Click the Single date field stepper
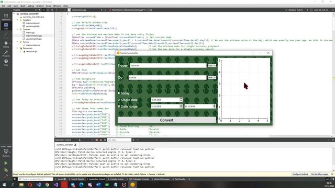 [x=181, y=100]
